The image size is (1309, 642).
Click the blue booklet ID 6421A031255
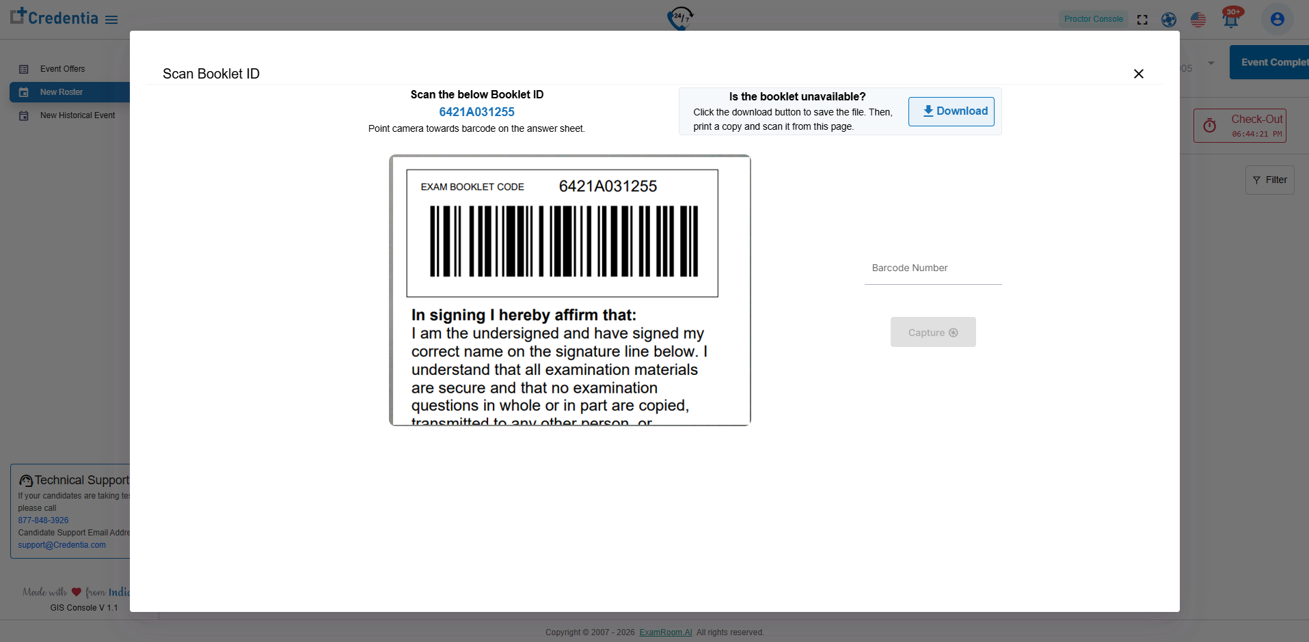tap(476, 112)
